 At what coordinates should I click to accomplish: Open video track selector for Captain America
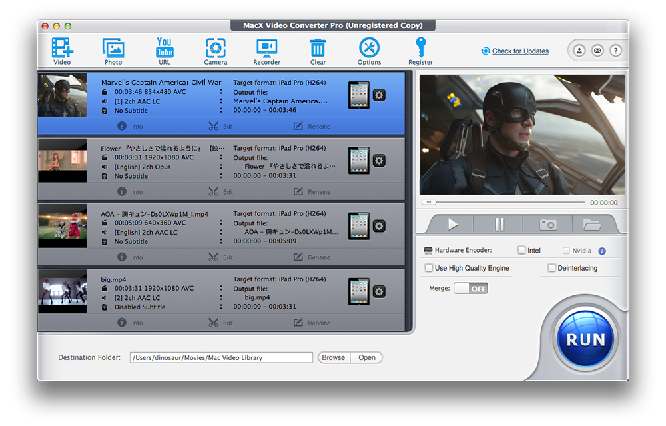221,92
